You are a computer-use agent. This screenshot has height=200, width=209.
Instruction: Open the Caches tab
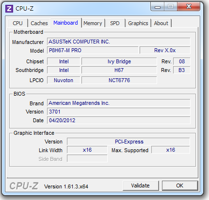tap(39, 23)
